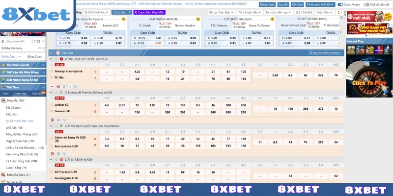The width and height of the screenshot is (393, 196).
Task: Open red grid icon under FC Ufa match
Action: [x=58, y=86]
